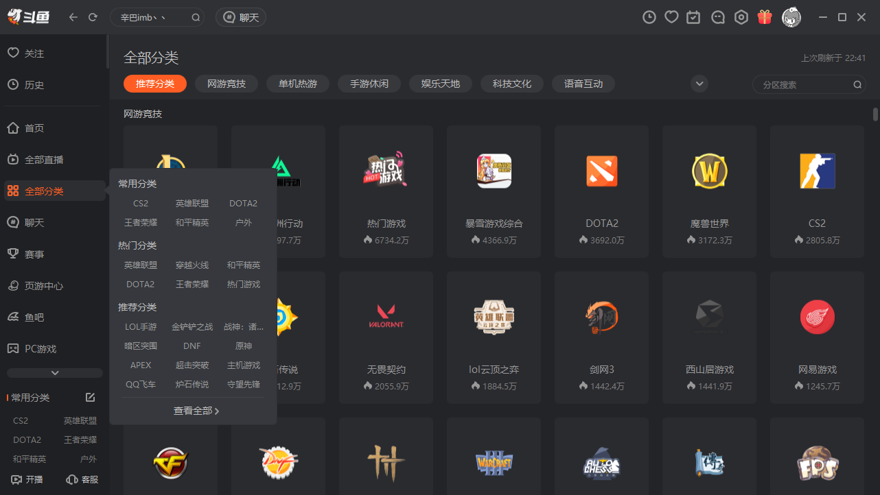Start streaming with the 开播 button
The image size is (880, 495).
(27, 480)
